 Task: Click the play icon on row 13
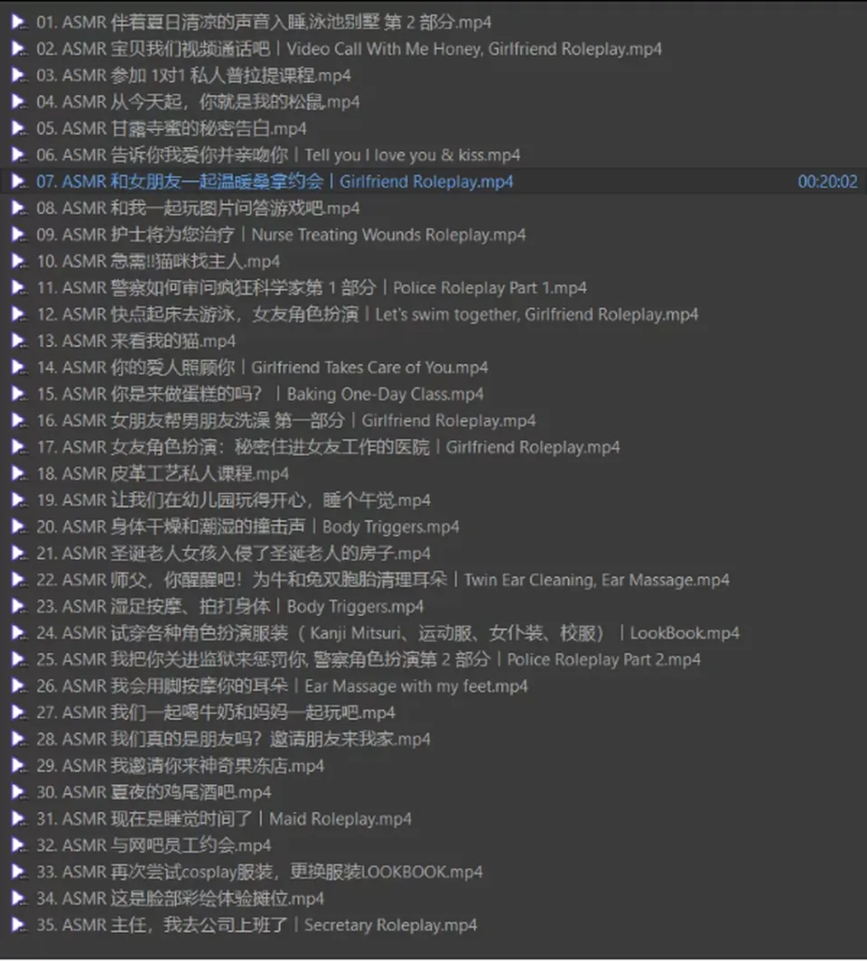[x=20, y=341]
